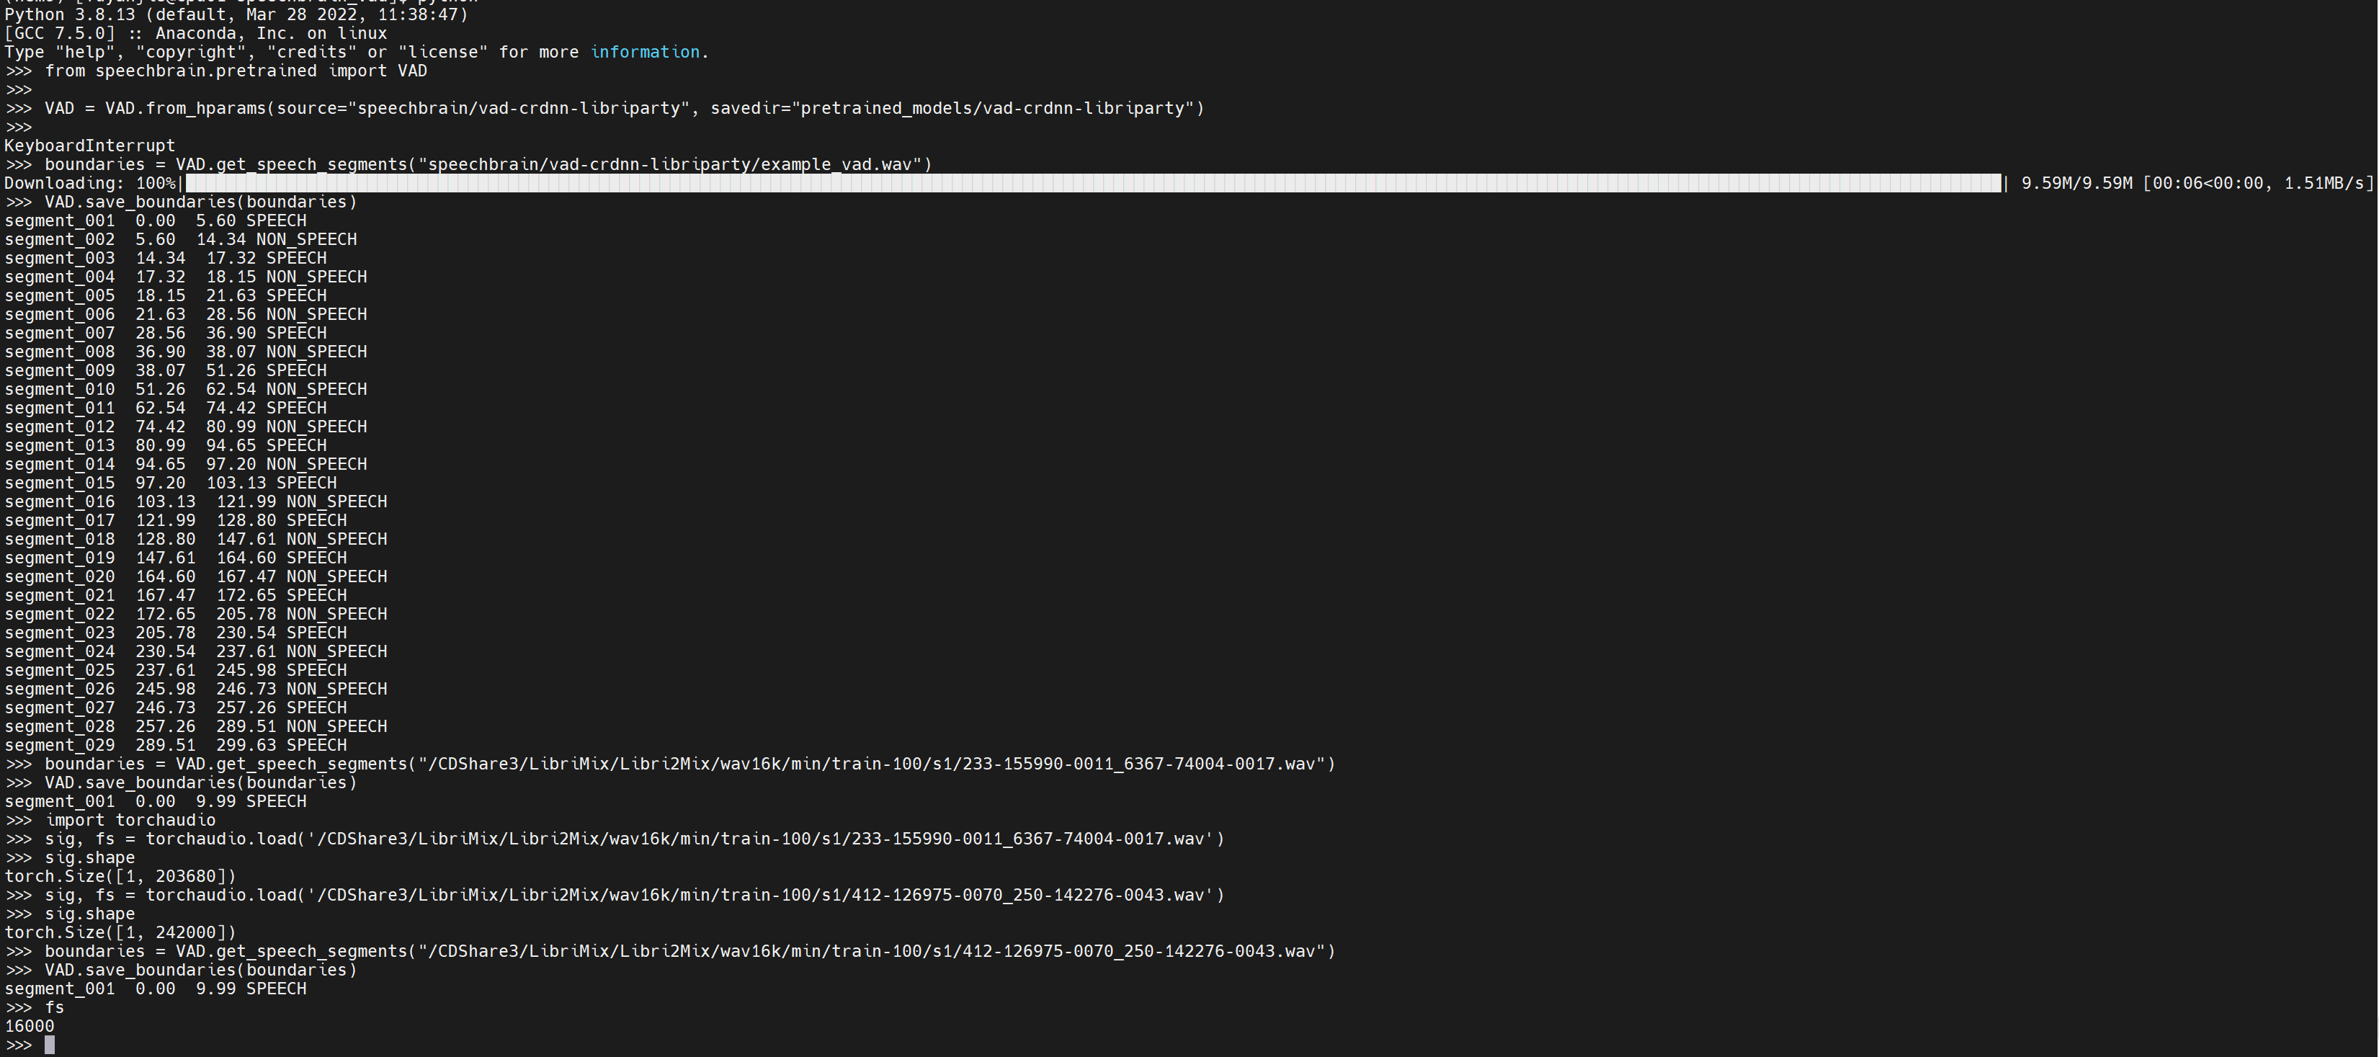This screenshot has height=1057, width=2379.
Task: Click the "import torchaudio" line
Action: click(x=110, y=821)
